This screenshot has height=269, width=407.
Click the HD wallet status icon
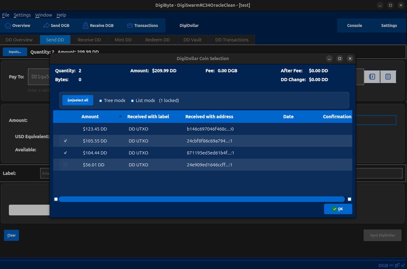391,265
